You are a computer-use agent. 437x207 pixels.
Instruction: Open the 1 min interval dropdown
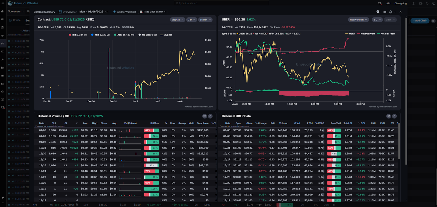click(390, 20)
